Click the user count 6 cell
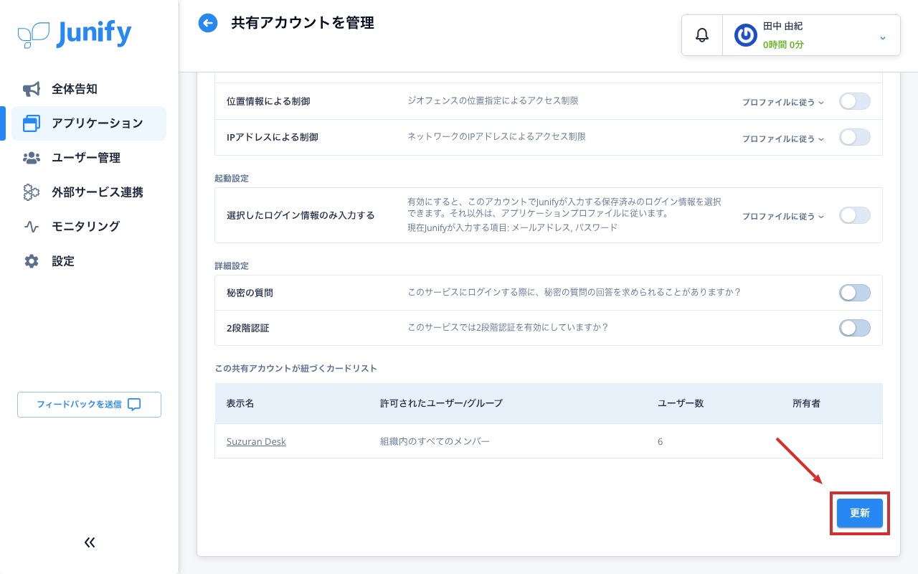The image size is (918, 574). [660, 441]
